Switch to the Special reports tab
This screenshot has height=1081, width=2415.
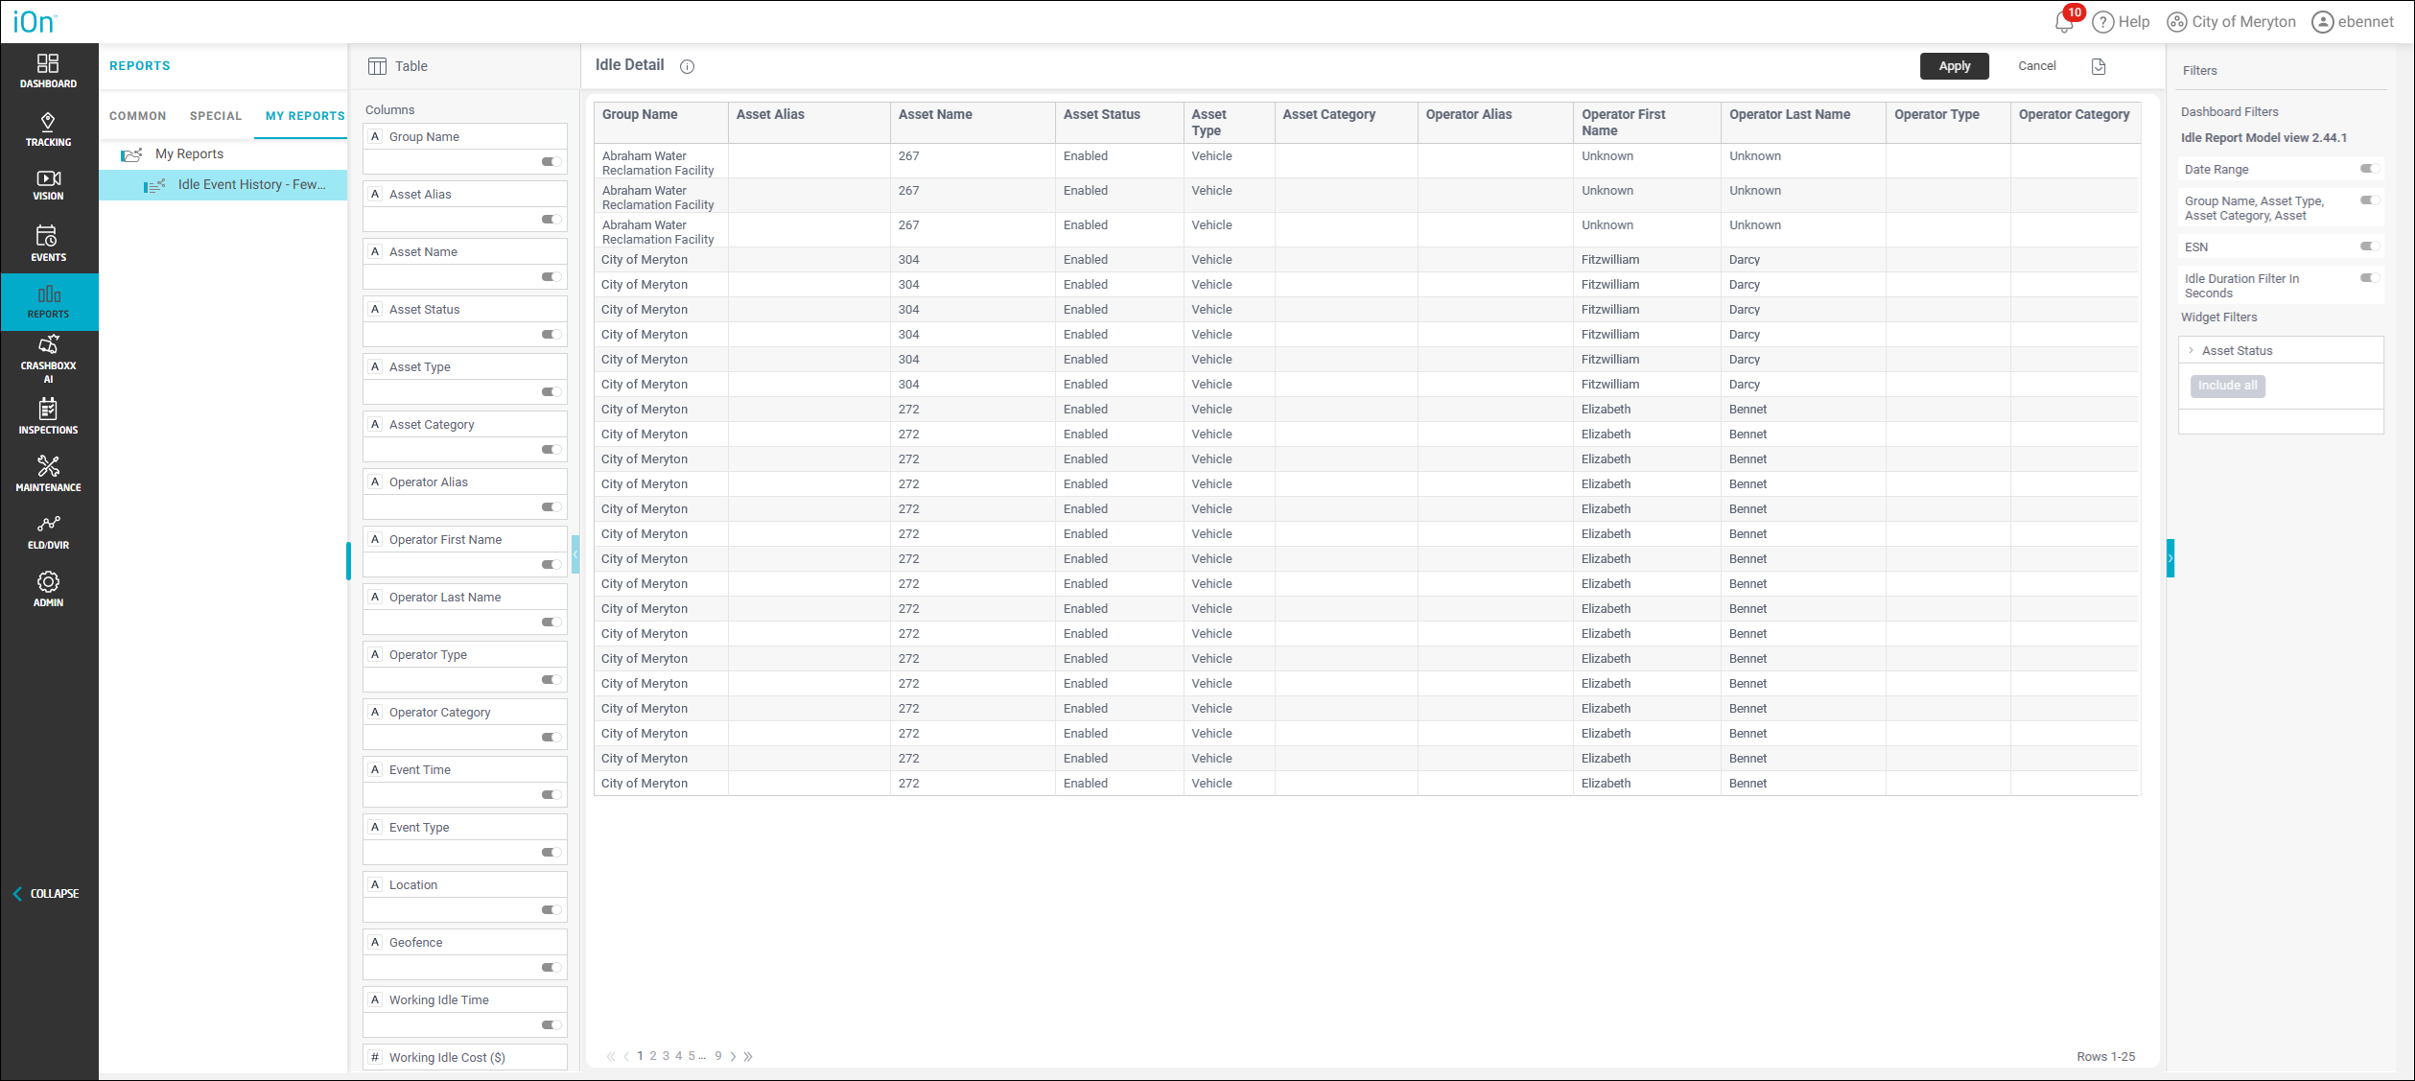click(216, 116)
